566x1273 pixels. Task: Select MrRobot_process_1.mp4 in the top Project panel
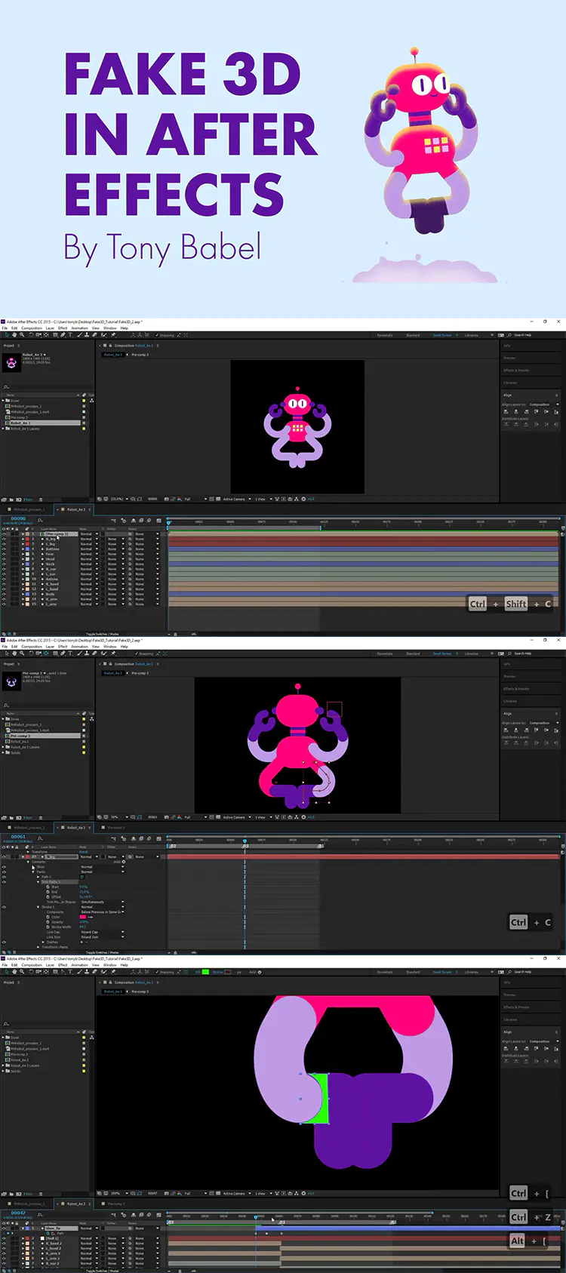pos(30,412)
